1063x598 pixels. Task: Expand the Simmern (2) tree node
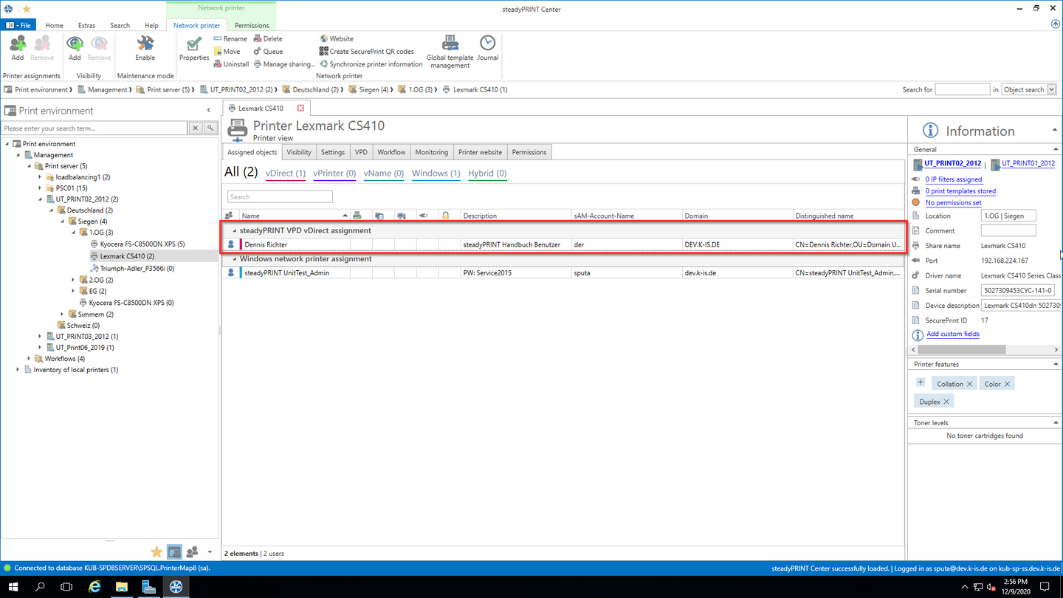pos(63,315)
